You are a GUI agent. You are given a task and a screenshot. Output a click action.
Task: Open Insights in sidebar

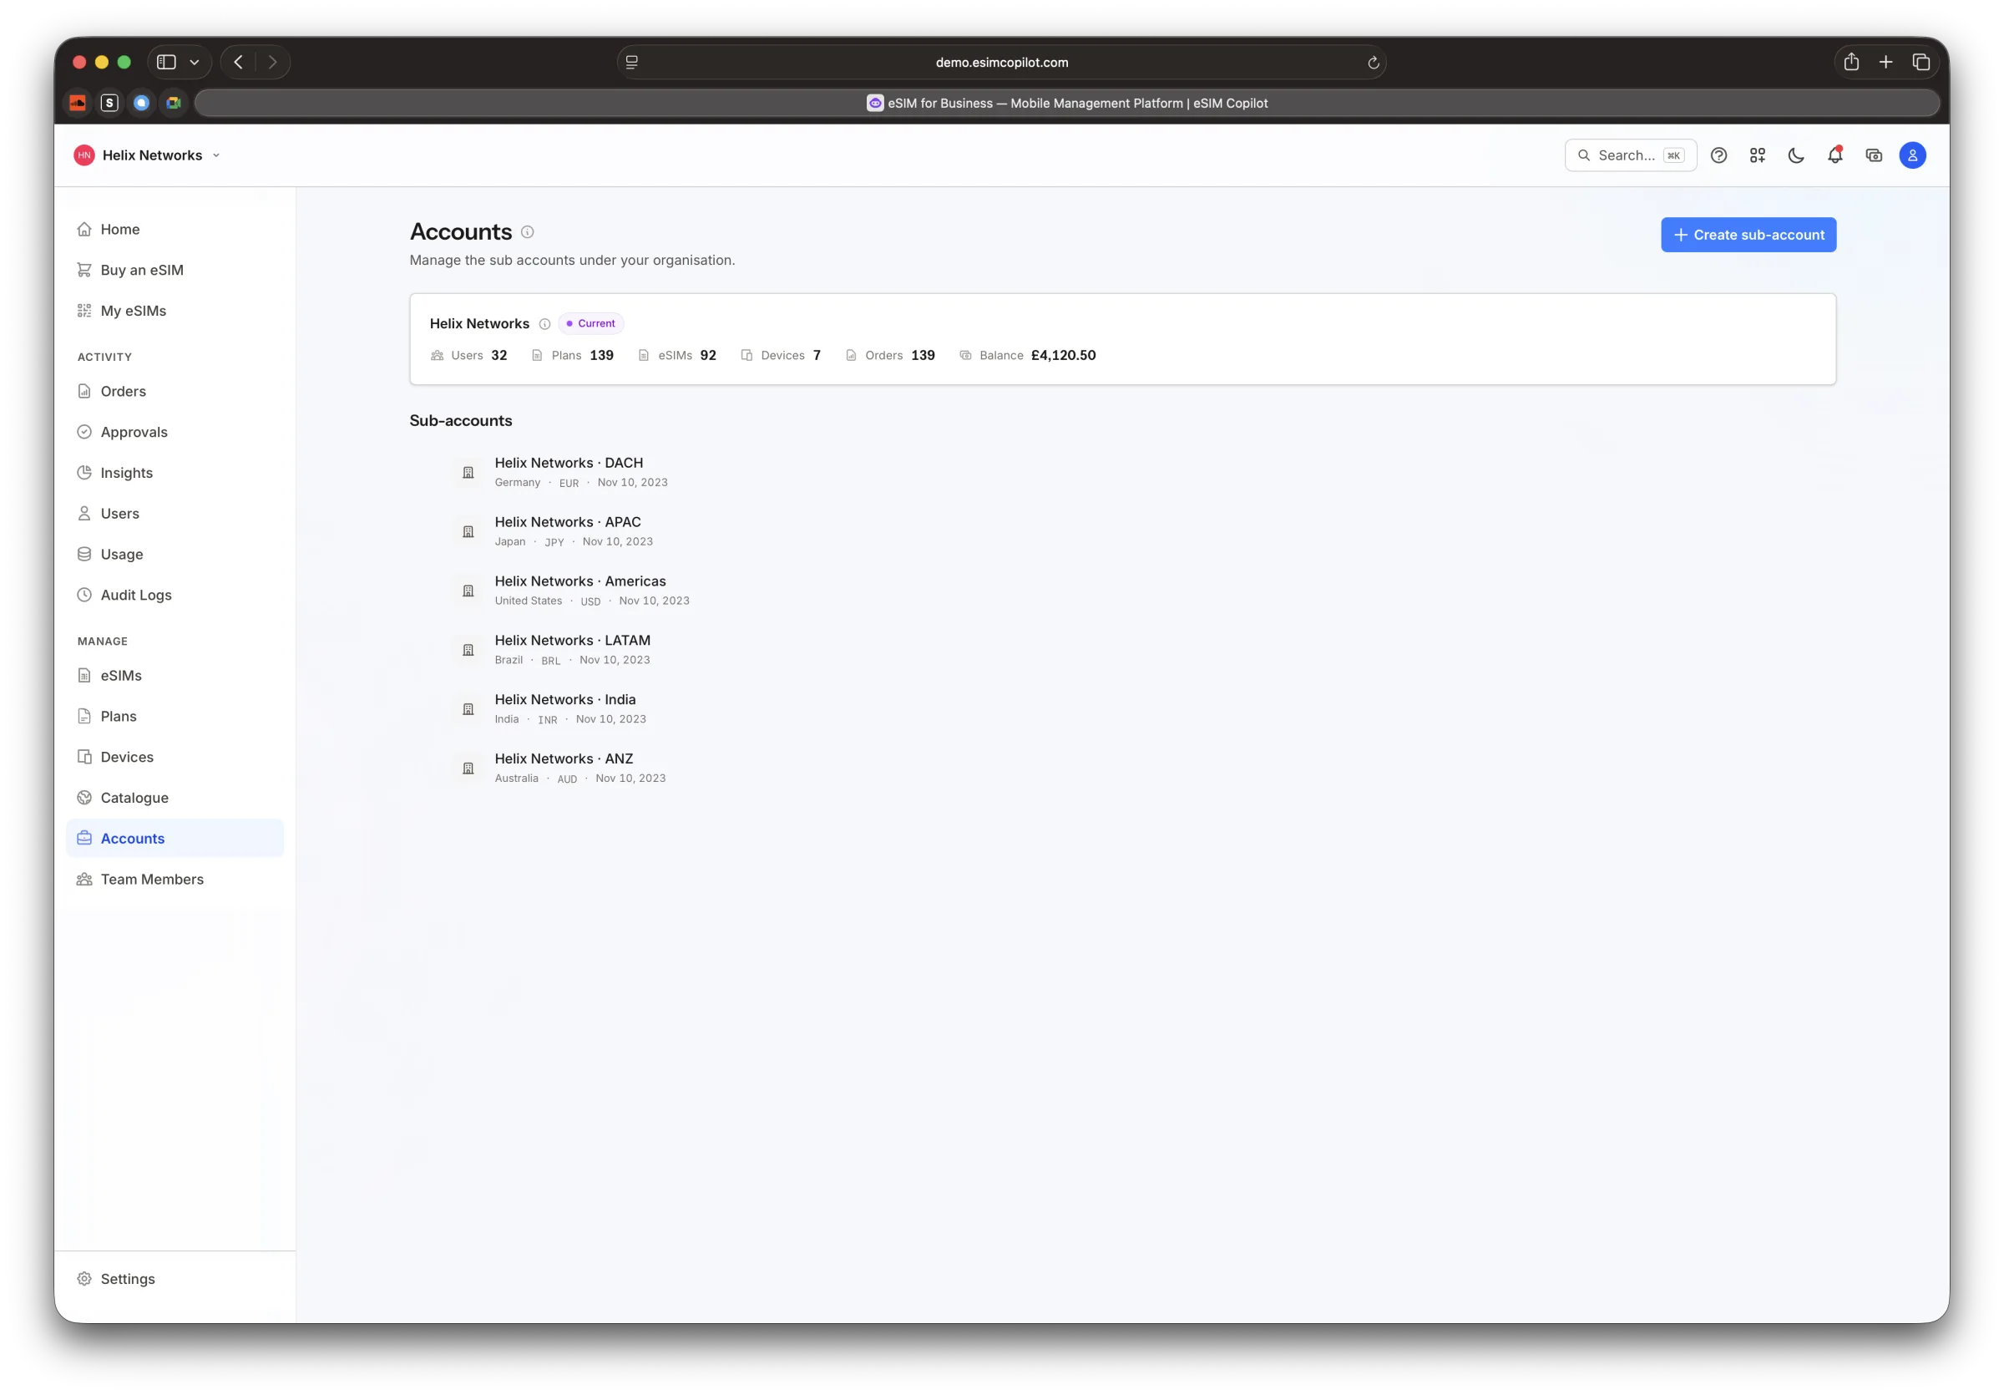click(175, 472)
